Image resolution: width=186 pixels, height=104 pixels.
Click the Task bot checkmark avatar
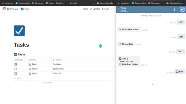(x=182, y=9)
